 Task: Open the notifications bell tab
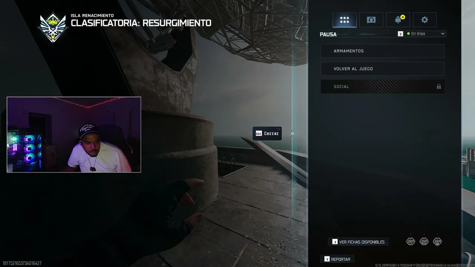[398, 20]
